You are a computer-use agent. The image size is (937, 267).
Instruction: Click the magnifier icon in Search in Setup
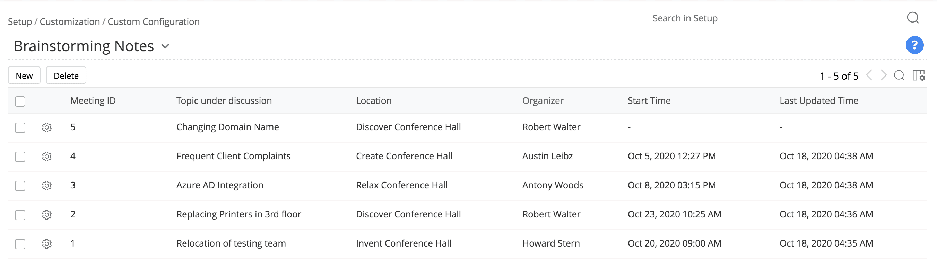pos(913,18)
